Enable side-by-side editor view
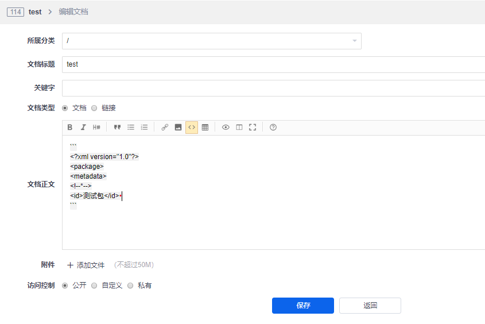 coord(239,127)
